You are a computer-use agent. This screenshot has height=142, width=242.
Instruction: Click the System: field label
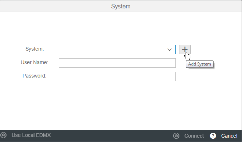tap(35, 49)
